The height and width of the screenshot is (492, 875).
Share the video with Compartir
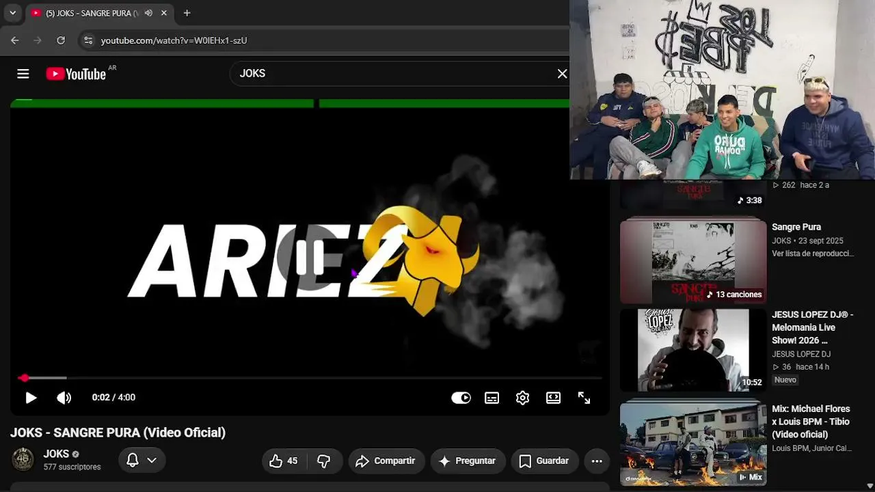click(386, 461)
